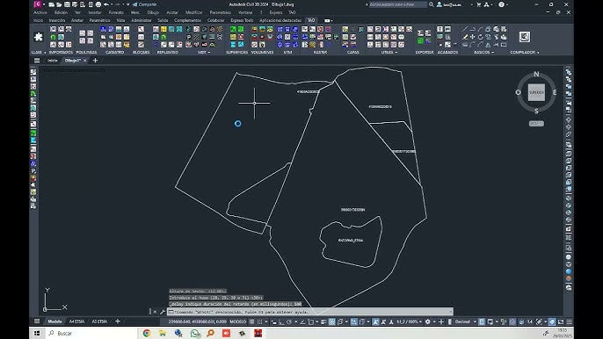
Task: Close the Dibujo1 drawing tab
Action: pos(85,61)
